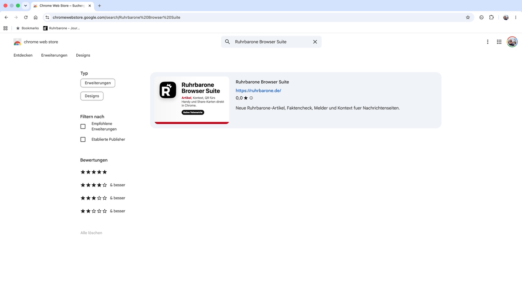Open the Google account avatar
The image size is (522, 293).
tap(512, 42)
